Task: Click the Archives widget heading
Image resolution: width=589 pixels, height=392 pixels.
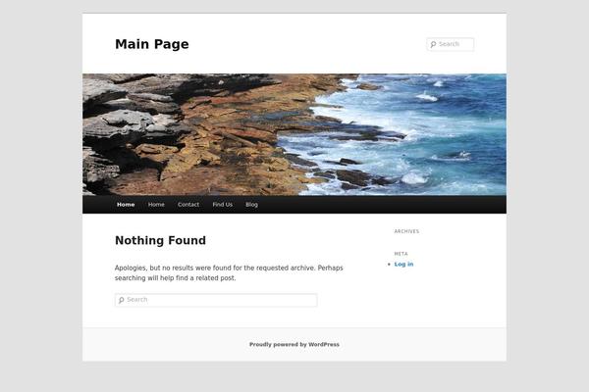Action: (406, 231)
